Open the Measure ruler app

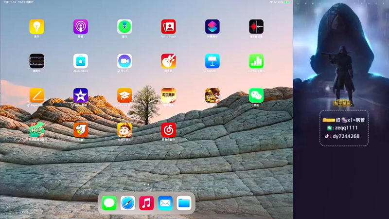pos(37,61)
